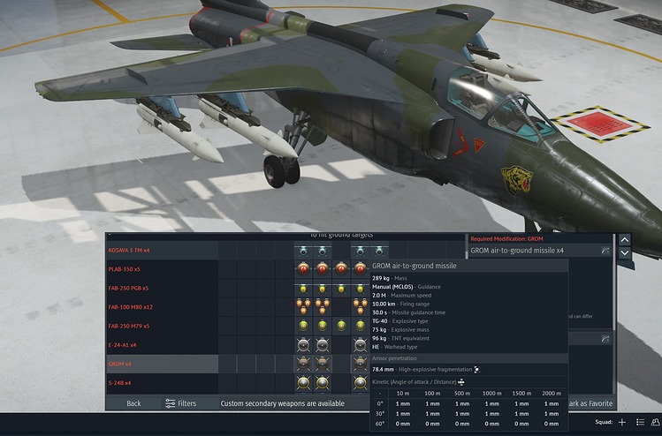The image size is (662, 436).
Task: Select the rightmost E-24-A1 missile icon
Action: tap(360, 345)
